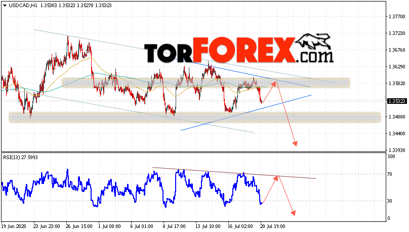The image size is (409, 232).
Task: Select the 16 Jul 02:00 time label
Action: pyautogui.click(x=240, y=226)
